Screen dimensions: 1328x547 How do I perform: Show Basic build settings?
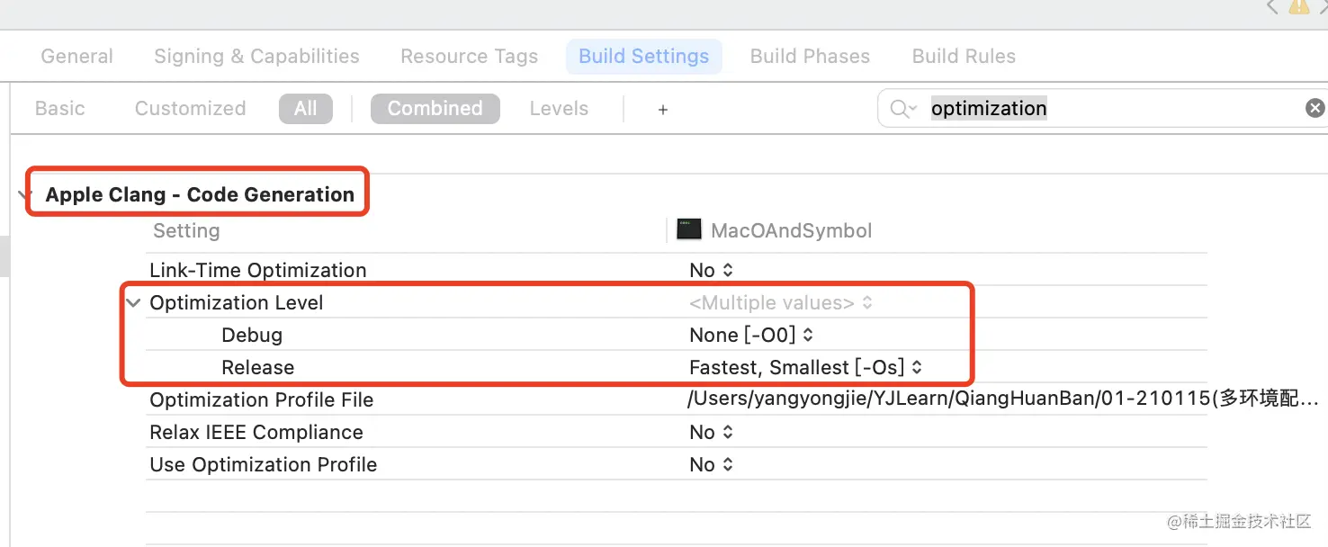coord(60,109)
